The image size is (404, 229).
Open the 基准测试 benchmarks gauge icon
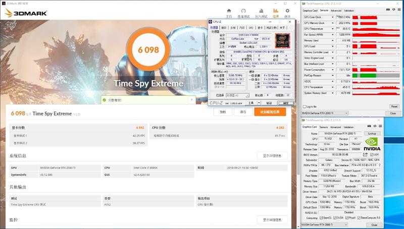coord(243,11)
